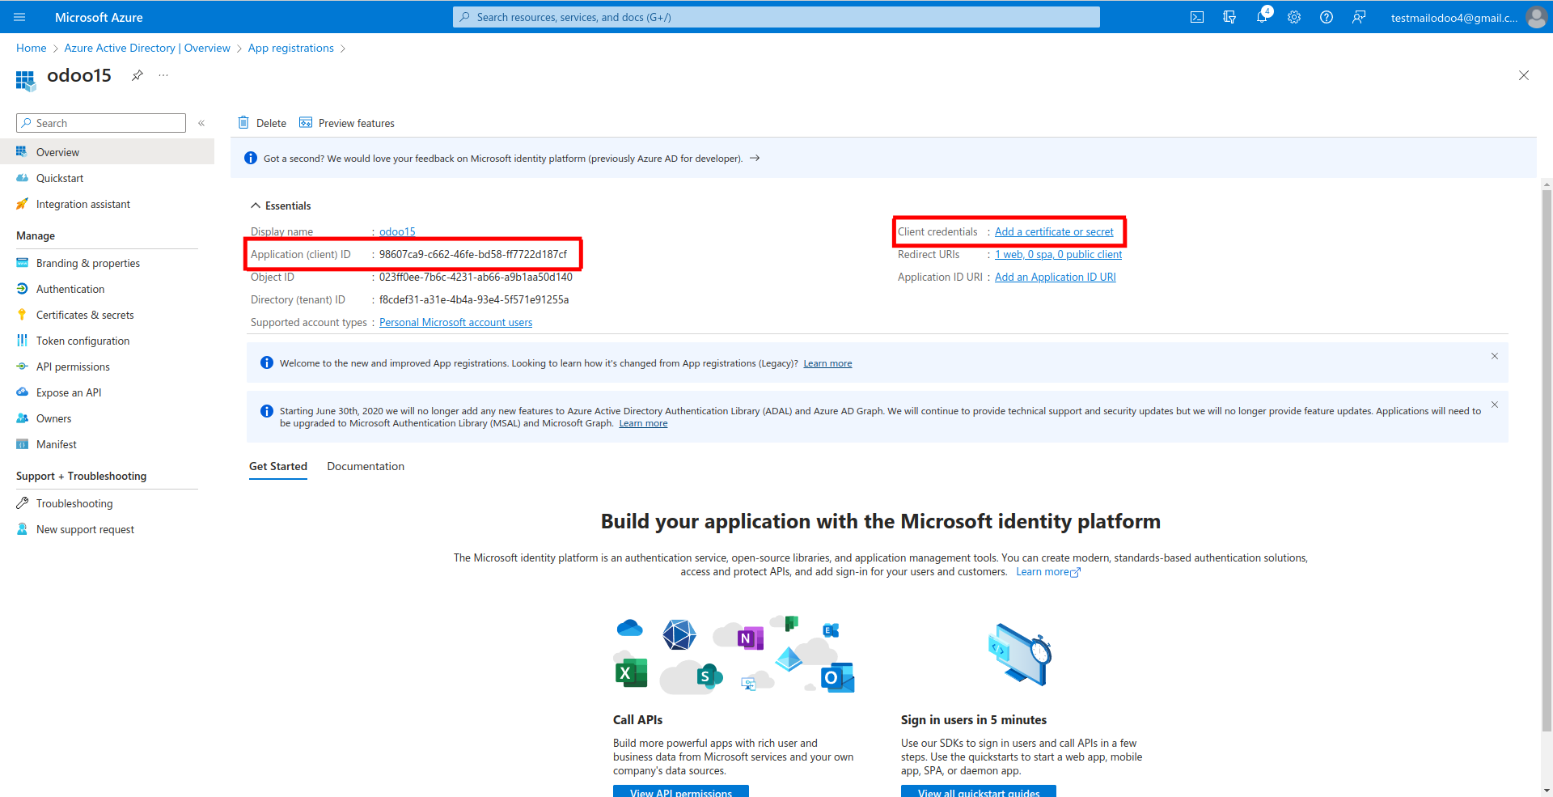The height and width of the screenshot is (797, 1553).
Task: Open the feedback arrow in the banner
Action: tap(755, 159)
